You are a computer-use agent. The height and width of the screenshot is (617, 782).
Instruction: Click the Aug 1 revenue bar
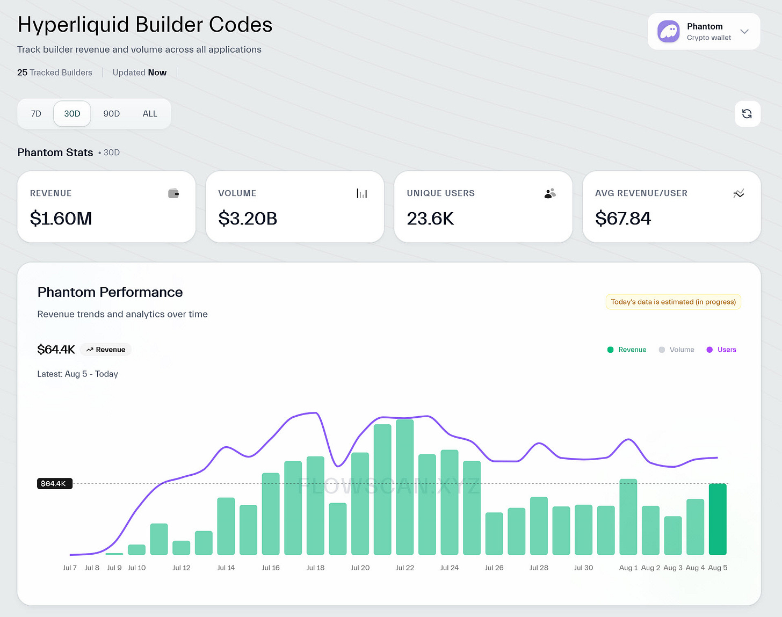pyautogui.click(x=628, y=517)
